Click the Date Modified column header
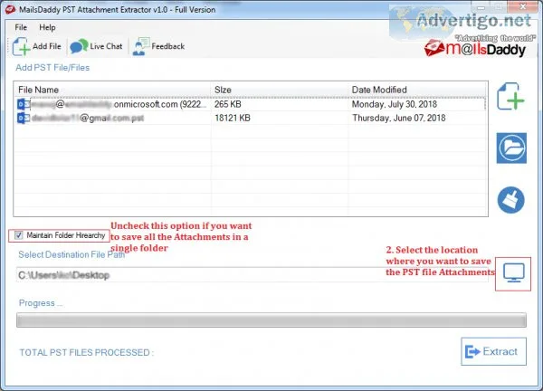543x391 pixels. click(417, 90)
